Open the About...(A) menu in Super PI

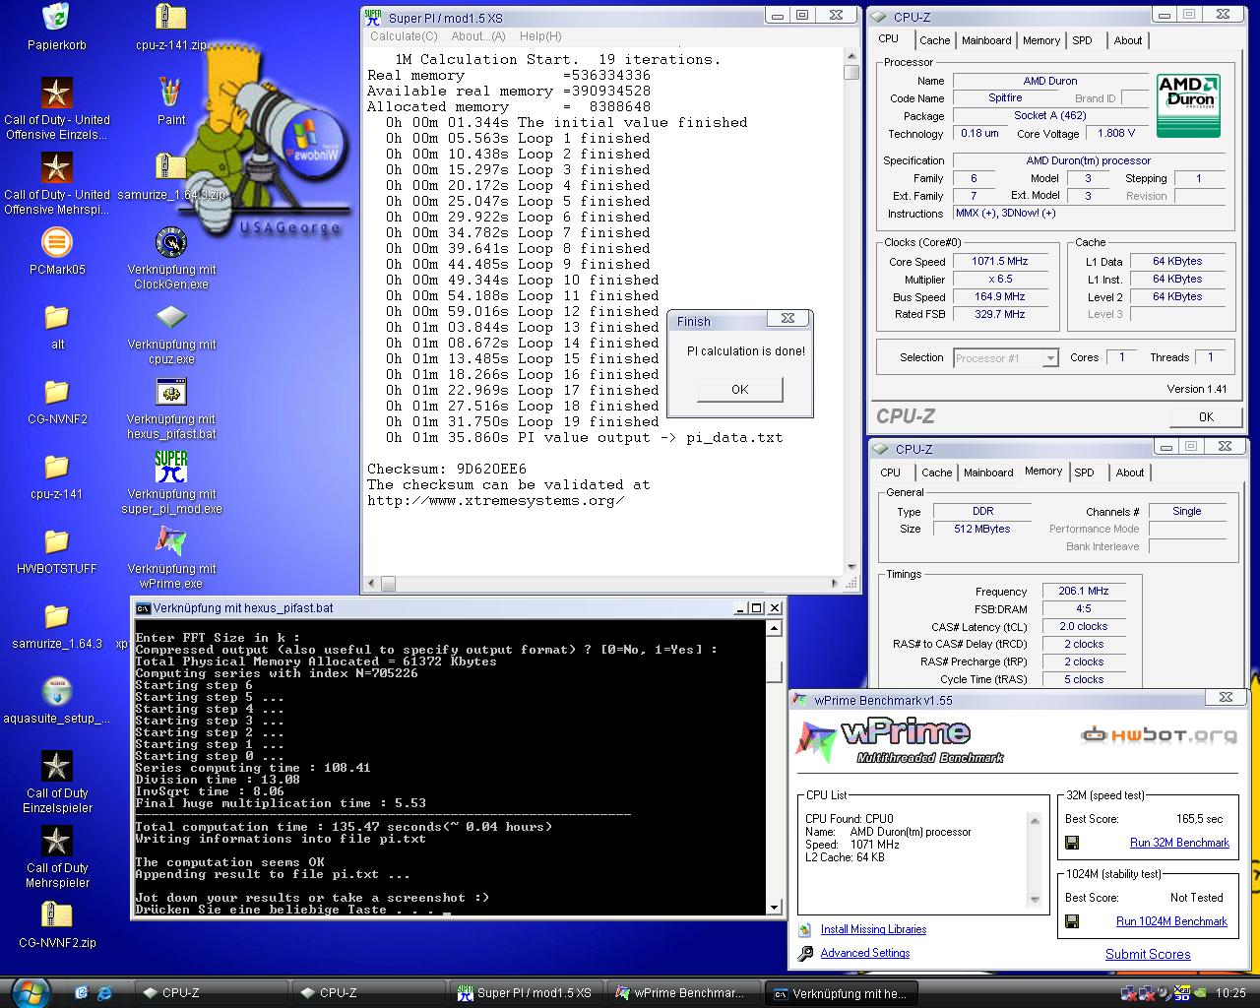click(477, 36)
